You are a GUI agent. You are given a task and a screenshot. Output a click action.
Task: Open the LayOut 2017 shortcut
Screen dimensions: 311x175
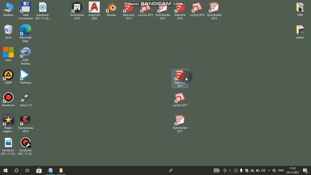click(180, 100)
